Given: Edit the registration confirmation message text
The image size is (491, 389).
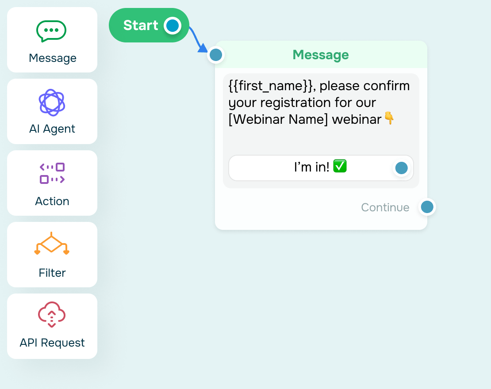Looking at the screenshot, I should tap(319, 103).
